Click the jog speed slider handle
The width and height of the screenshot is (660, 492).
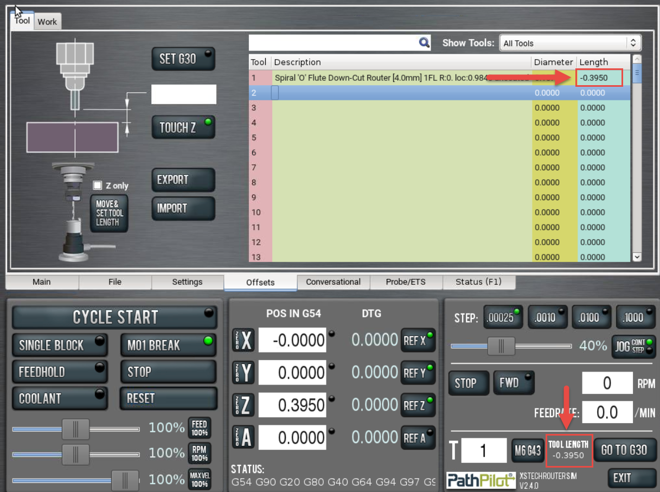pyautogui.click(x=501, y=346)
